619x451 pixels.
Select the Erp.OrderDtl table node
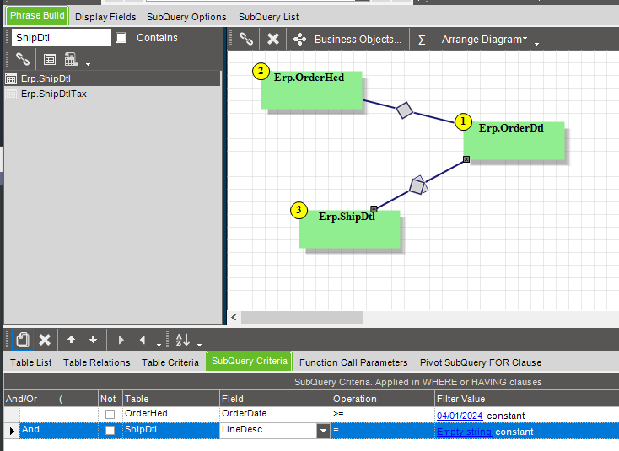[x=514, y=141]
